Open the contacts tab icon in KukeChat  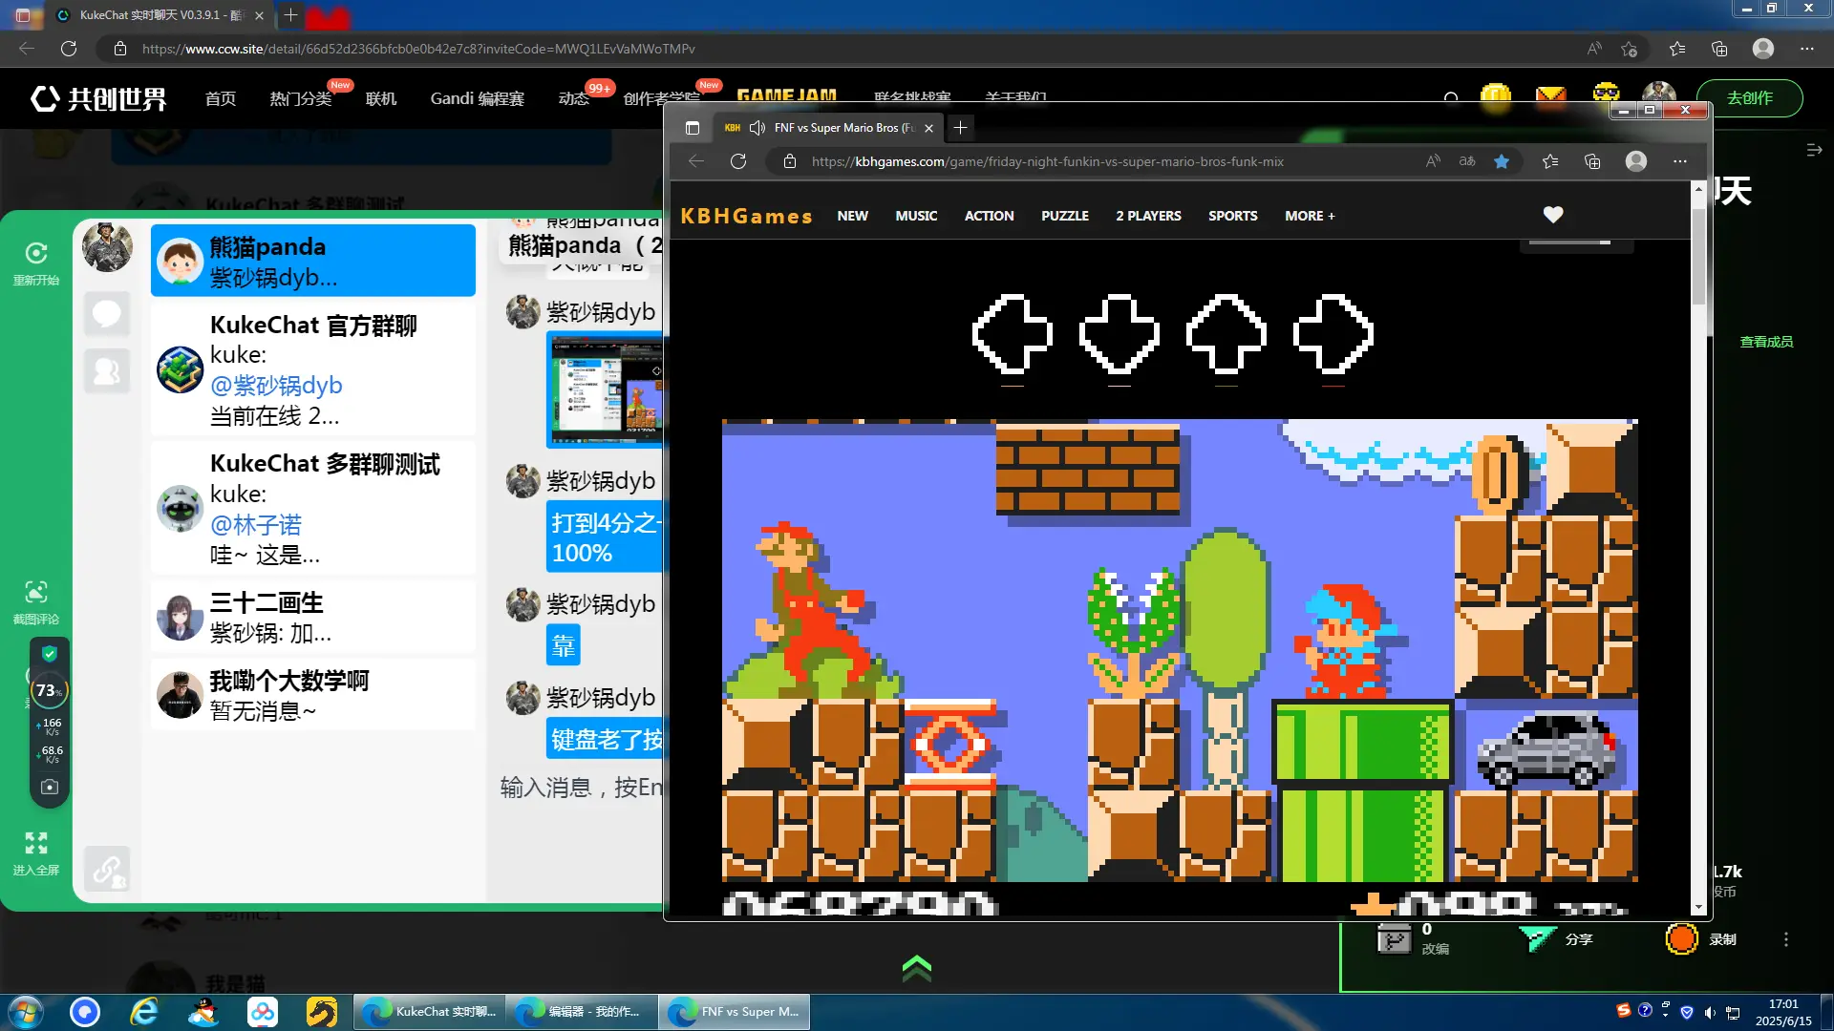pyautogui.click(x=107, y=371)
